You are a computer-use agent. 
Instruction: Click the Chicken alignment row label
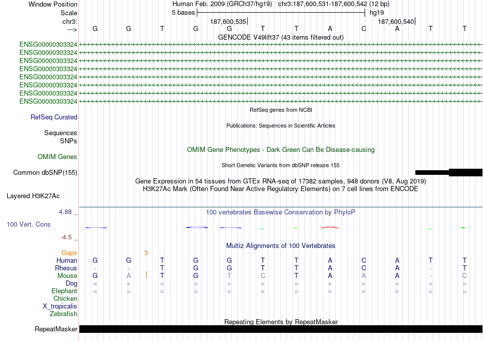click(65, 298)
